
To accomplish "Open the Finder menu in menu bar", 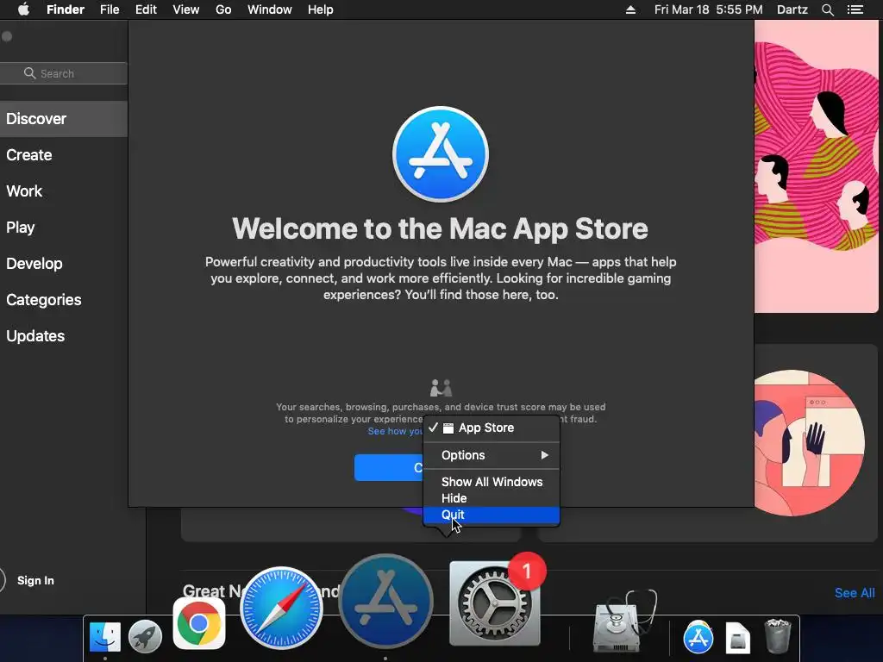I will tap(66, 9).
